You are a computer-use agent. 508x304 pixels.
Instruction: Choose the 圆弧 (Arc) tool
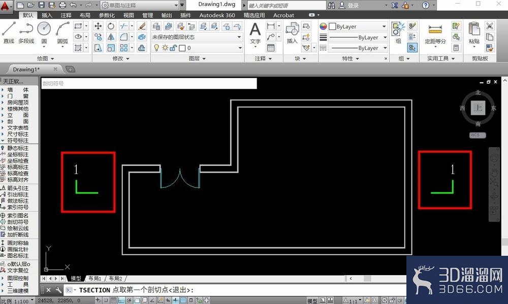tap(62, 32)
